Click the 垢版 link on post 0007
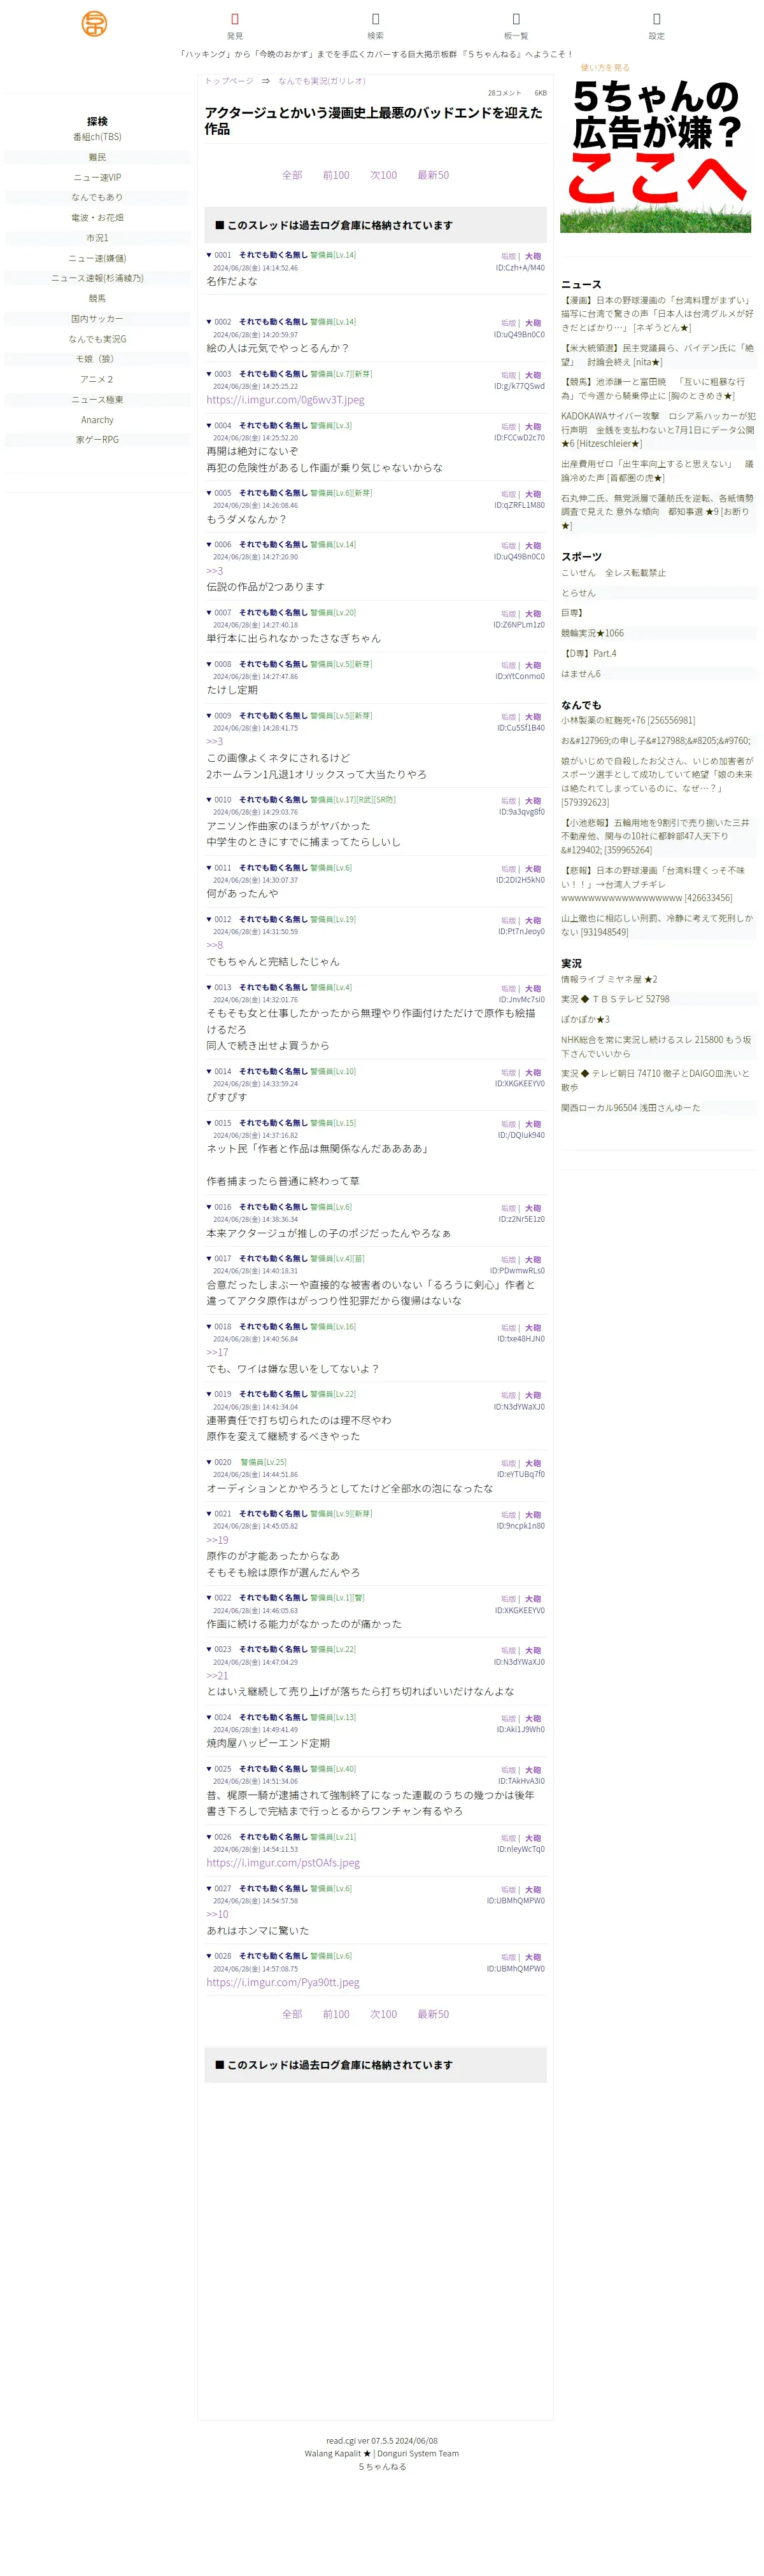This screenshot has height=2576, width=764. coord(508,613)
